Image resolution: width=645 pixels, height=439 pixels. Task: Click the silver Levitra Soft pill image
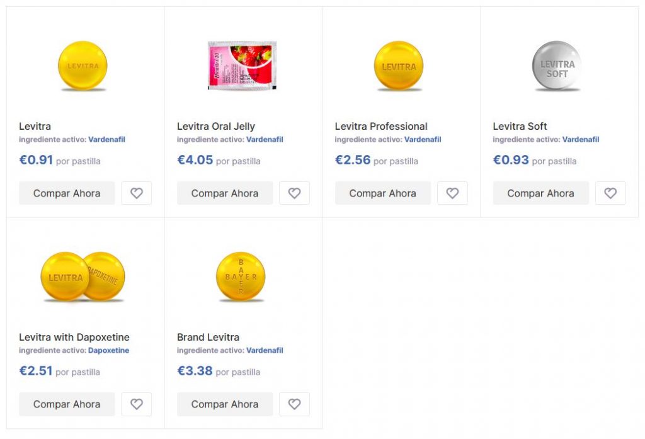557,66
